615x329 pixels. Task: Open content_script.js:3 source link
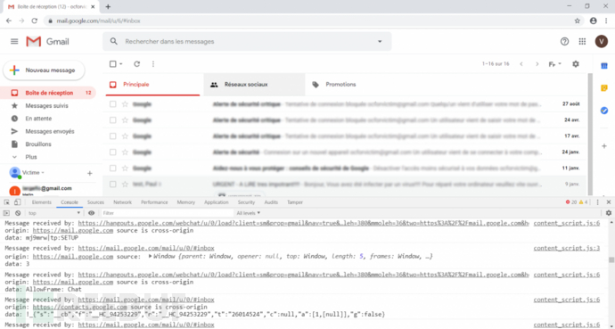(566, 248)
